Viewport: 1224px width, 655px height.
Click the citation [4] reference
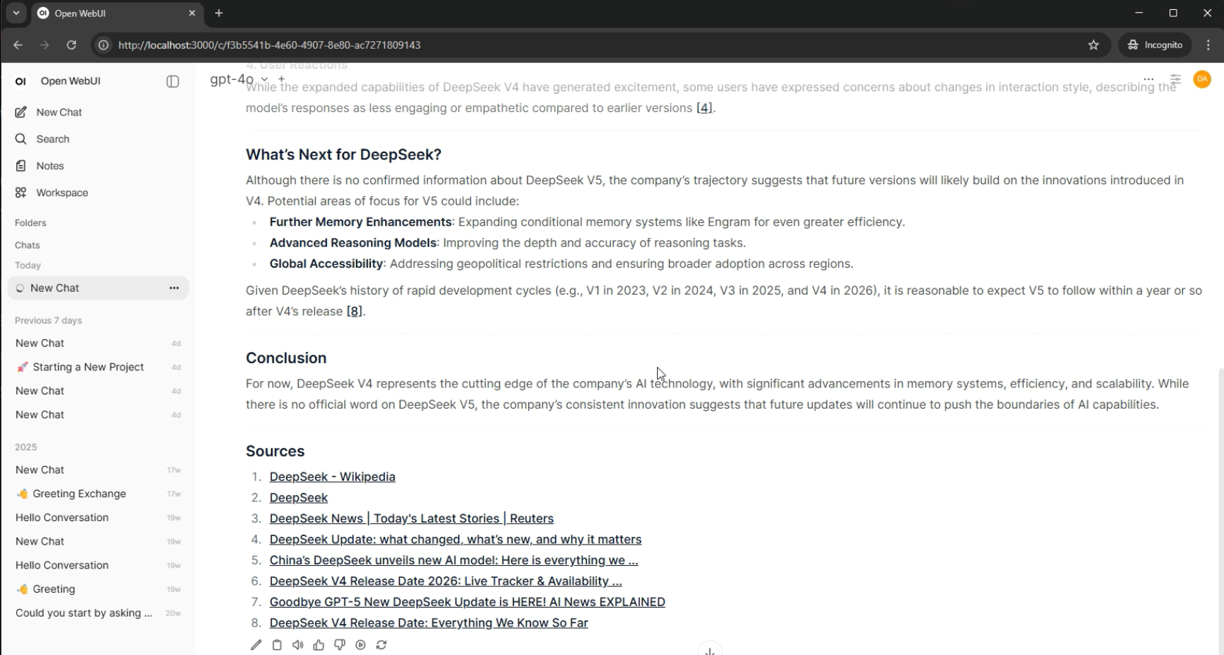coord(704,108)
